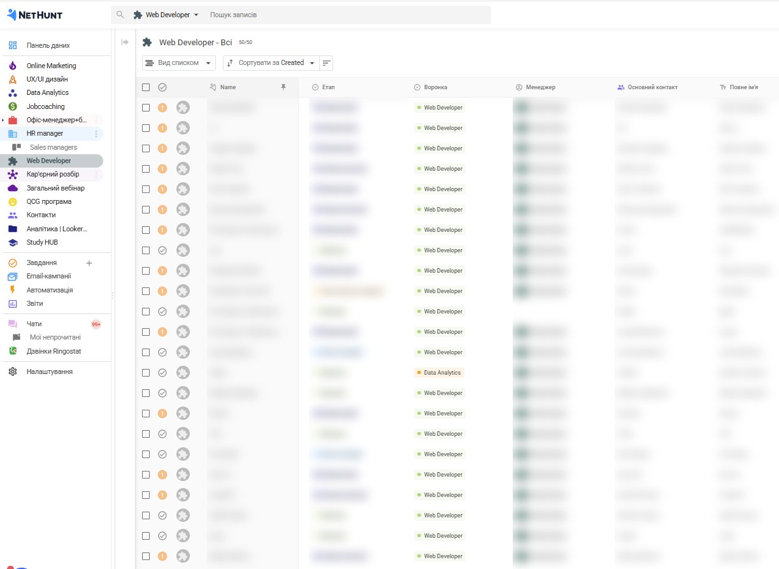The image size is (779, 569).
Task: Open the HR manager three-dot menu
Action: pyautogui.click(x=96, y=134)
